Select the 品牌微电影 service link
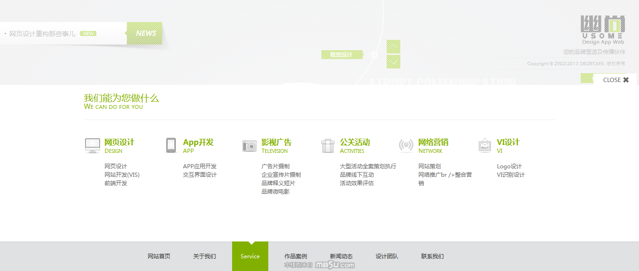 [275, 192]
